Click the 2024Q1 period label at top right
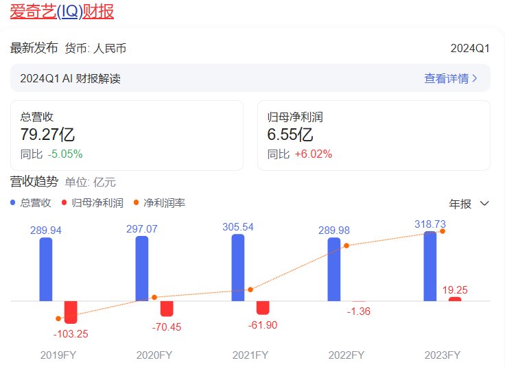Viewport: 505px width, 367px height. [x=470, y=48]
